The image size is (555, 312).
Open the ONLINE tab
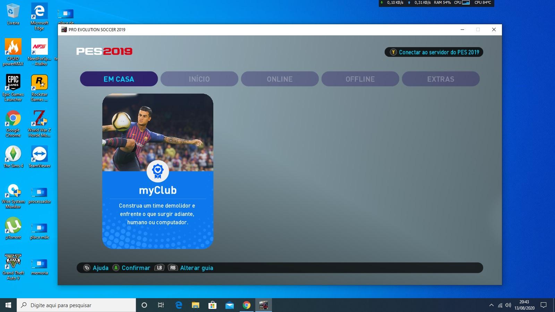click(x=280, y=79)
